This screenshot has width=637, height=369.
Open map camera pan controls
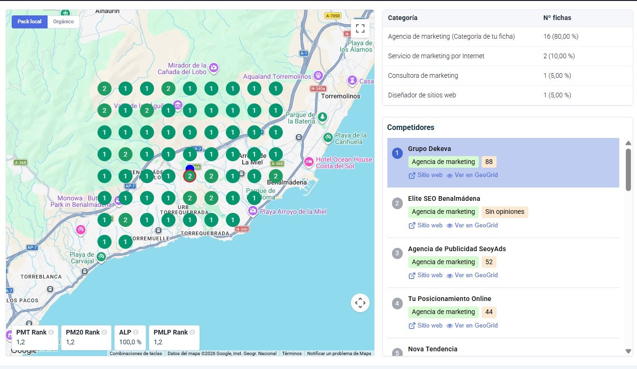pos(360,303)
